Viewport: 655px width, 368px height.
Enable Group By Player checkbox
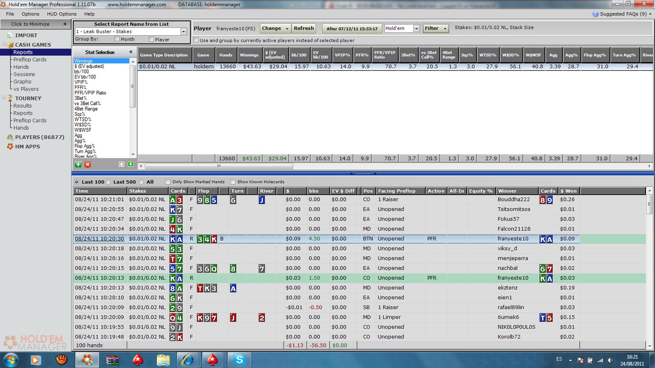pos(151,39)
